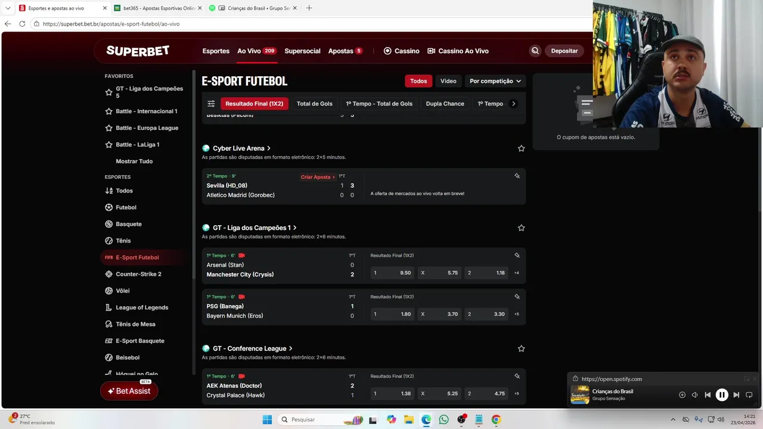Switch to the bet365 browser tab

coord(158,8)
